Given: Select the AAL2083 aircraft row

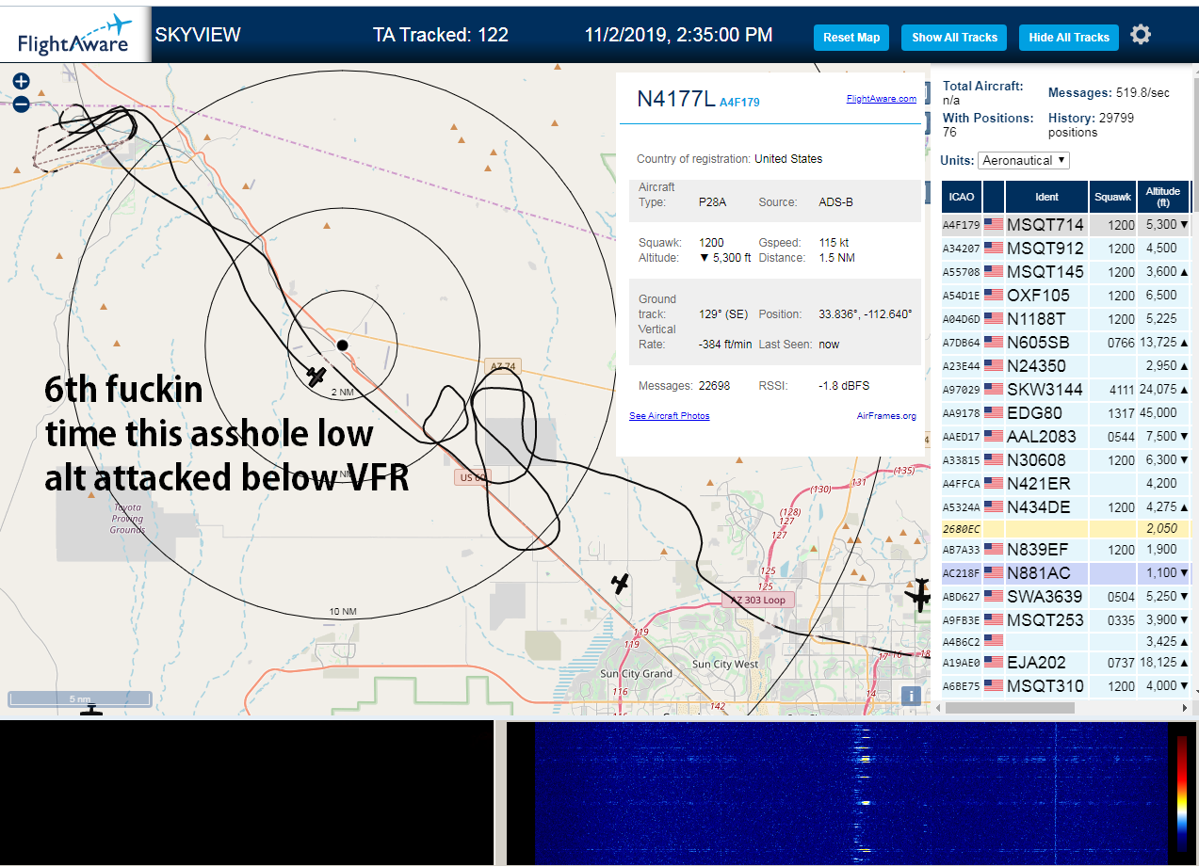Looking at the screenshot, I should tap(1066, 437).
